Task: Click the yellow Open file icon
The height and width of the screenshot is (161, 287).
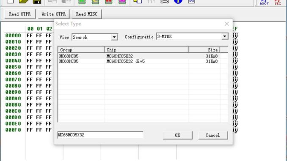Action: (24, 1)
